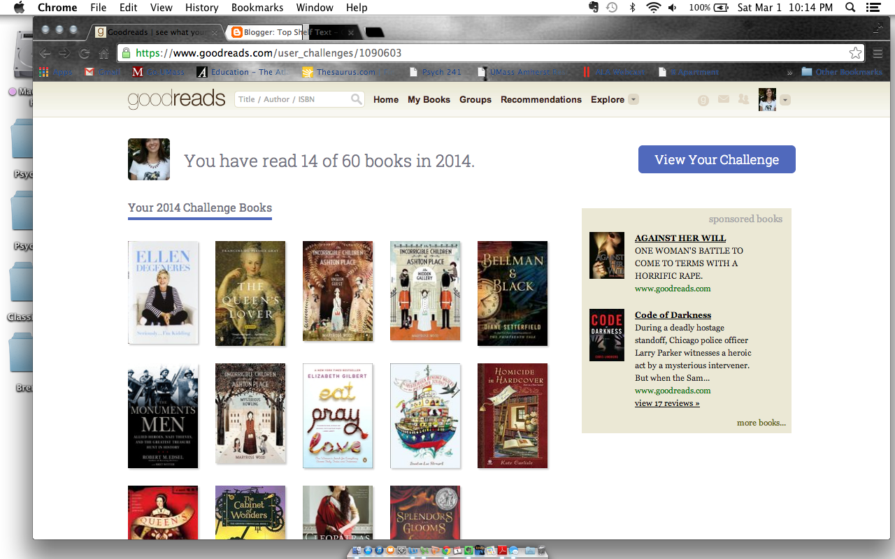895x559 pixels.
Task: Click the search magnifier in Title/Author field
Action: click(x=357, y=99)
